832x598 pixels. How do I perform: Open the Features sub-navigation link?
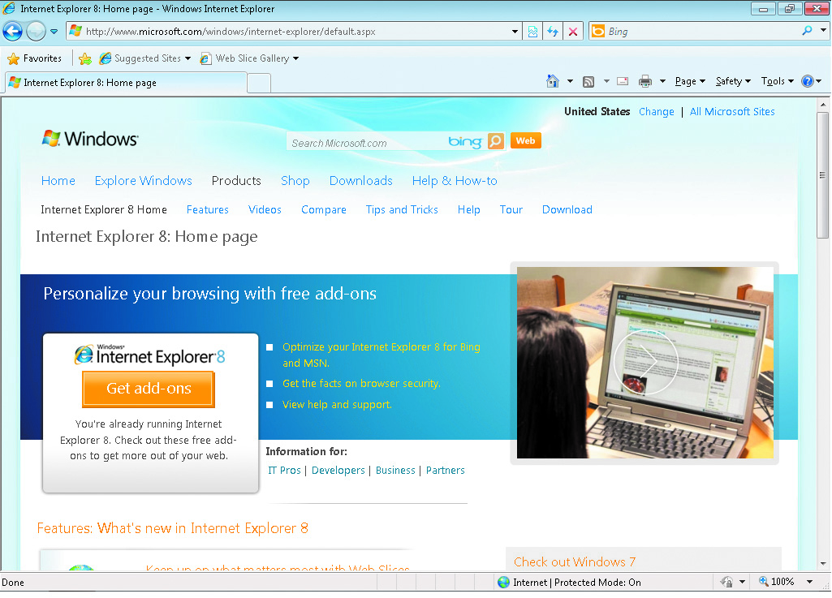(208, 209)
